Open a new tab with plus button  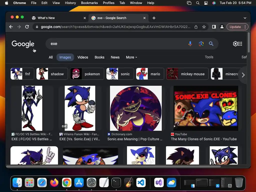[154, 18]
